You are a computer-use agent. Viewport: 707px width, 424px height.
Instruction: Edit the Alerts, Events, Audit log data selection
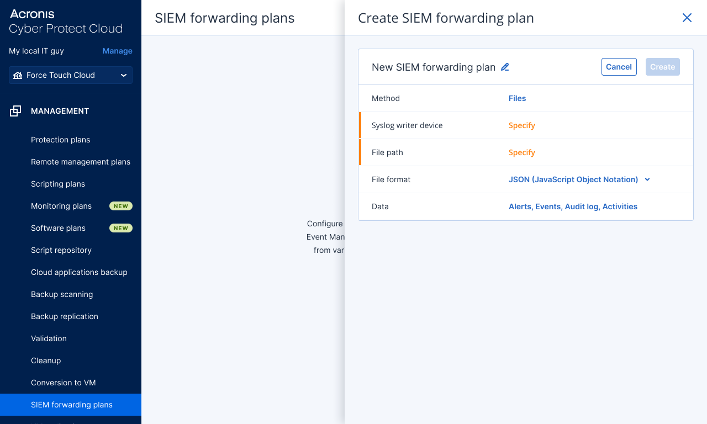573,206
